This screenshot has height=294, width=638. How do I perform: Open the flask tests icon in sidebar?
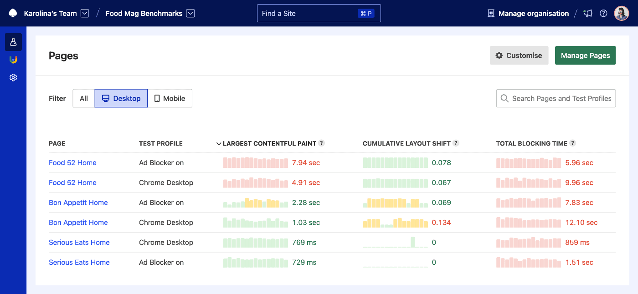[13, 42]
